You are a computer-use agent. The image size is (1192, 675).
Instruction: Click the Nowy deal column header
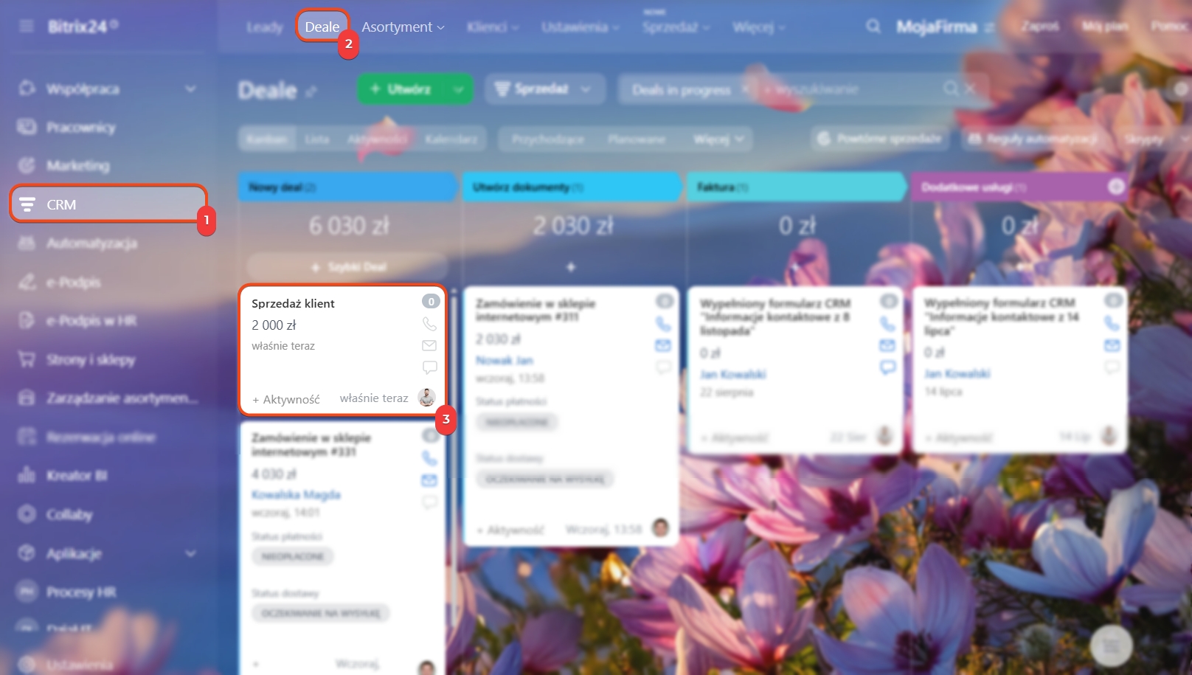tap(347, 187)
